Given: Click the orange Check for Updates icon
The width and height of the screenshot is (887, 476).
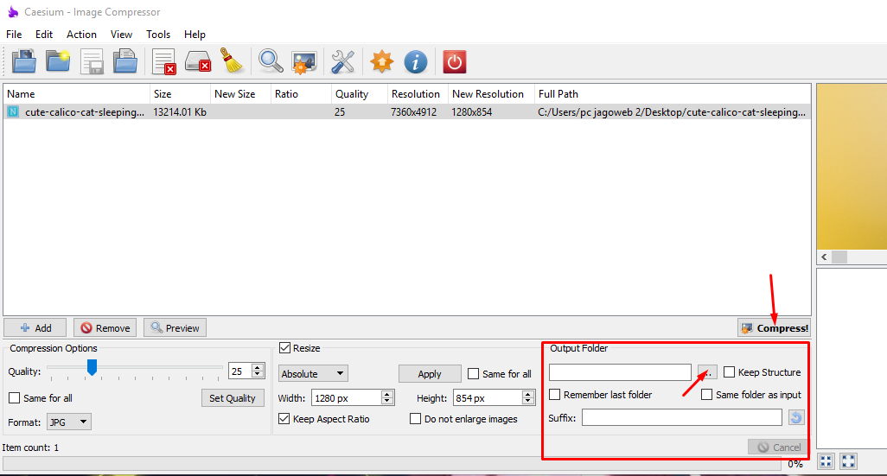Looking at the screenshot, I should (x=381, y=61).
